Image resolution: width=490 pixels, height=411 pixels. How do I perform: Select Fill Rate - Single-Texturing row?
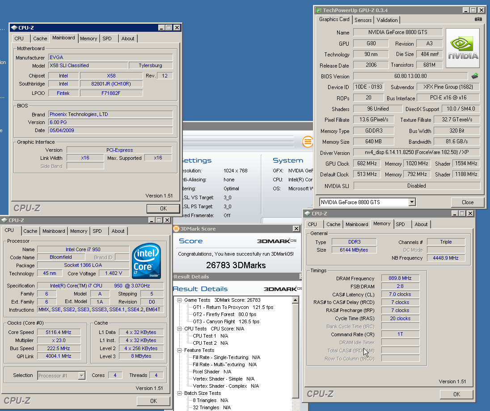click(x=226, y=357)
